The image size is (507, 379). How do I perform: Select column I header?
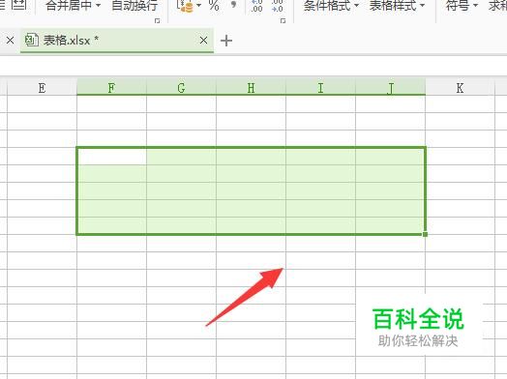[x=320, y=88]
